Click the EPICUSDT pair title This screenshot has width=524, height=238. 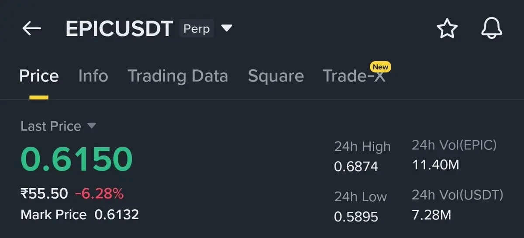pos(119,29)
